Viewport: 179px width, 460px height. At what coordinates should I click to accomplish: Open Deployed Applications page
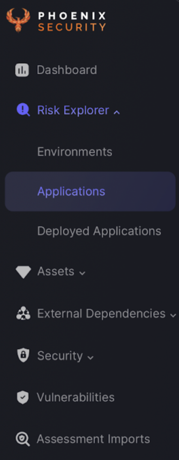[99, 231]
